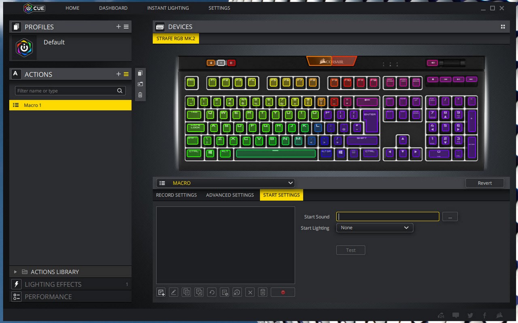518x323 pixels.
Task: Open the Profiles hamburger menu
Action: click(126, 27)
